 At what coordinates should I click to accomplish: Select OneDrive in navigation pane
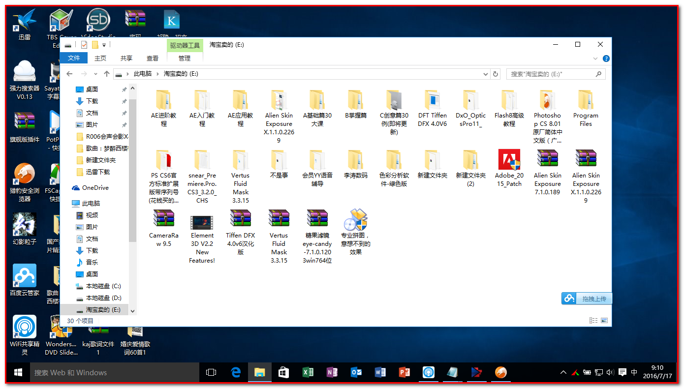point(91,187)
